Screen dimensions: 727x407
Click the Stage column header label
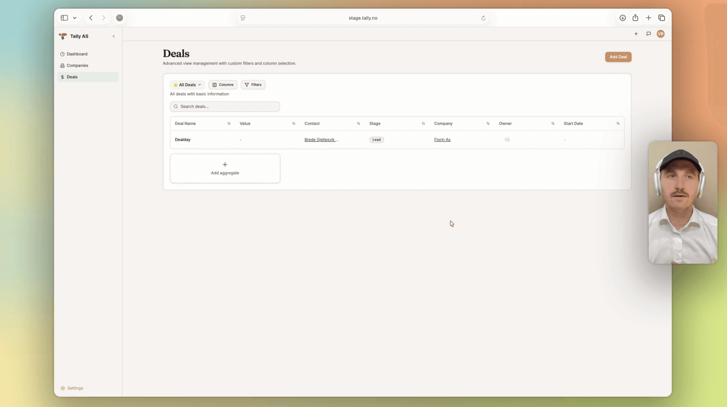tap(375, 123)
